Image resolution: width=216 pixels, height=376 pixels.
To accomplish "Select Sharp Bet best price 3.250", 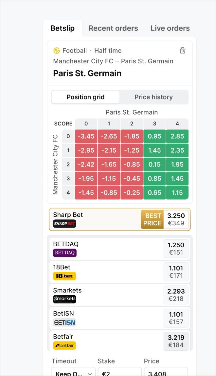I will tap(176, 219).
